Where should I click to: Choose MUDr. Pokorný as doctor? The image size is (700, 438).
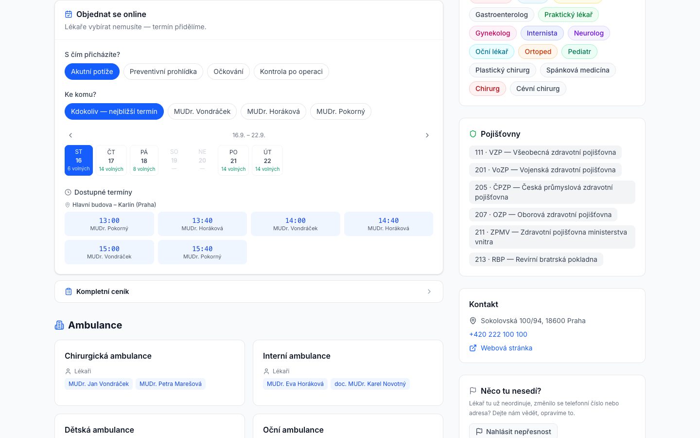pos(341,111)
